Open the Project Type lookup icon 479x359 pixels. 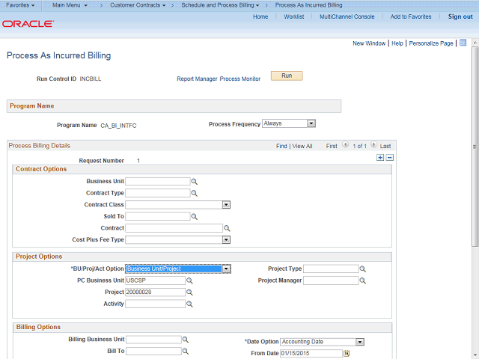click(x=363, y=269)
